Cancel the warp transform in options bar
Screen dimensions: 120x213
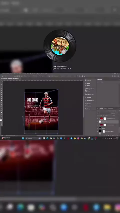[x=82, y=76]
